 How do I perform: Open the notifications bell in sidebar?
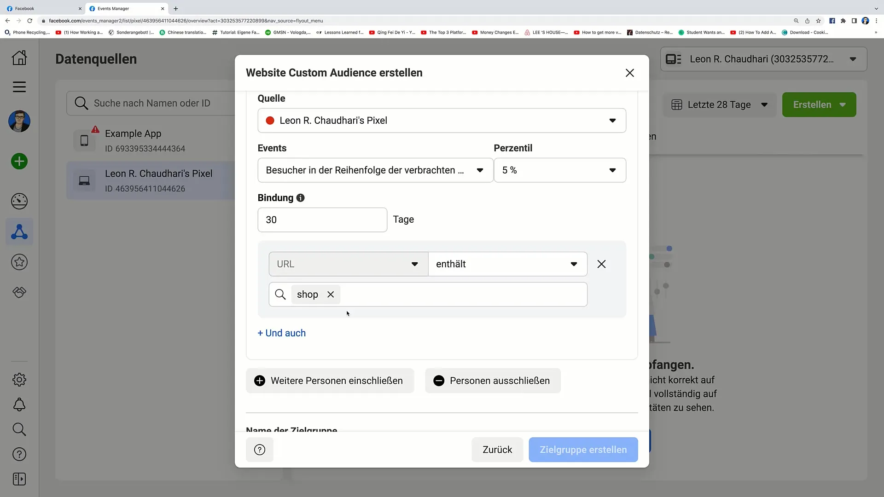pyautogui.click(x=19, y=405)
